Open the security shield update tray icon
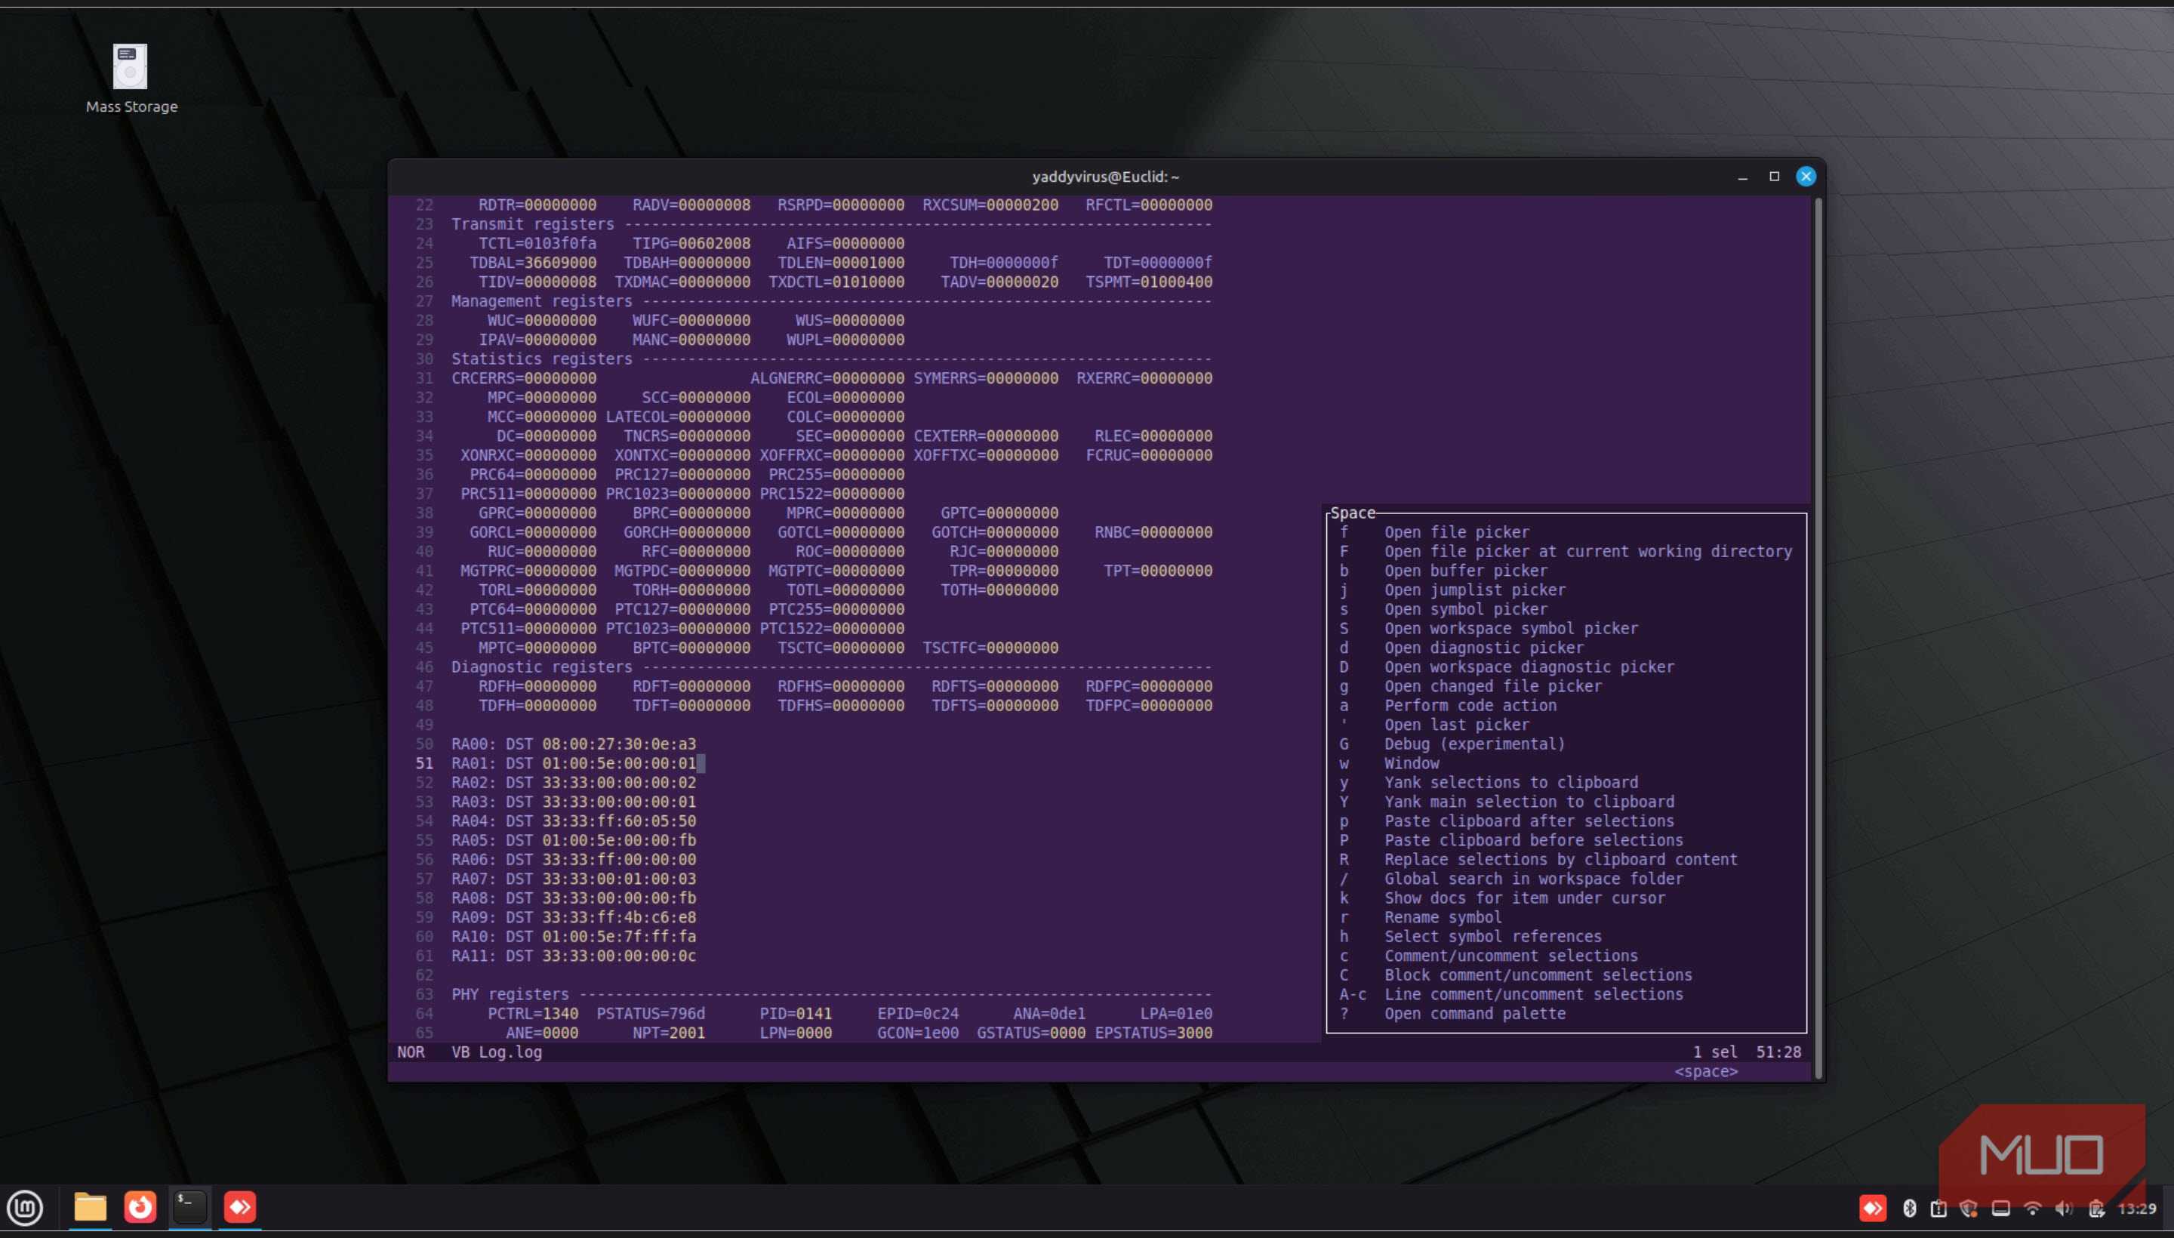This screenshot has width=2174, height=1238. tap(1968, 1209)
